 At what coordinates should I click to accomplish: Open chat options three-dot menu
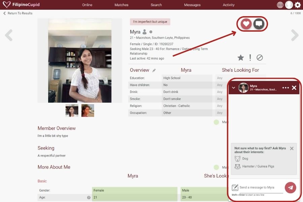[285, 88]
